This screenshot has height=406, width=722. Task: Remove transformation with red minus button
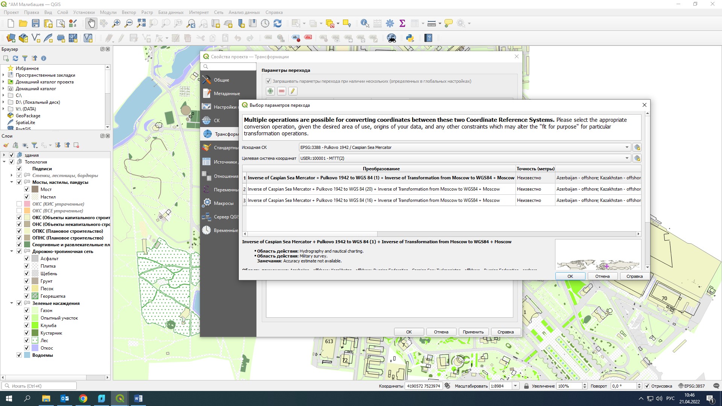click(282, 91)
